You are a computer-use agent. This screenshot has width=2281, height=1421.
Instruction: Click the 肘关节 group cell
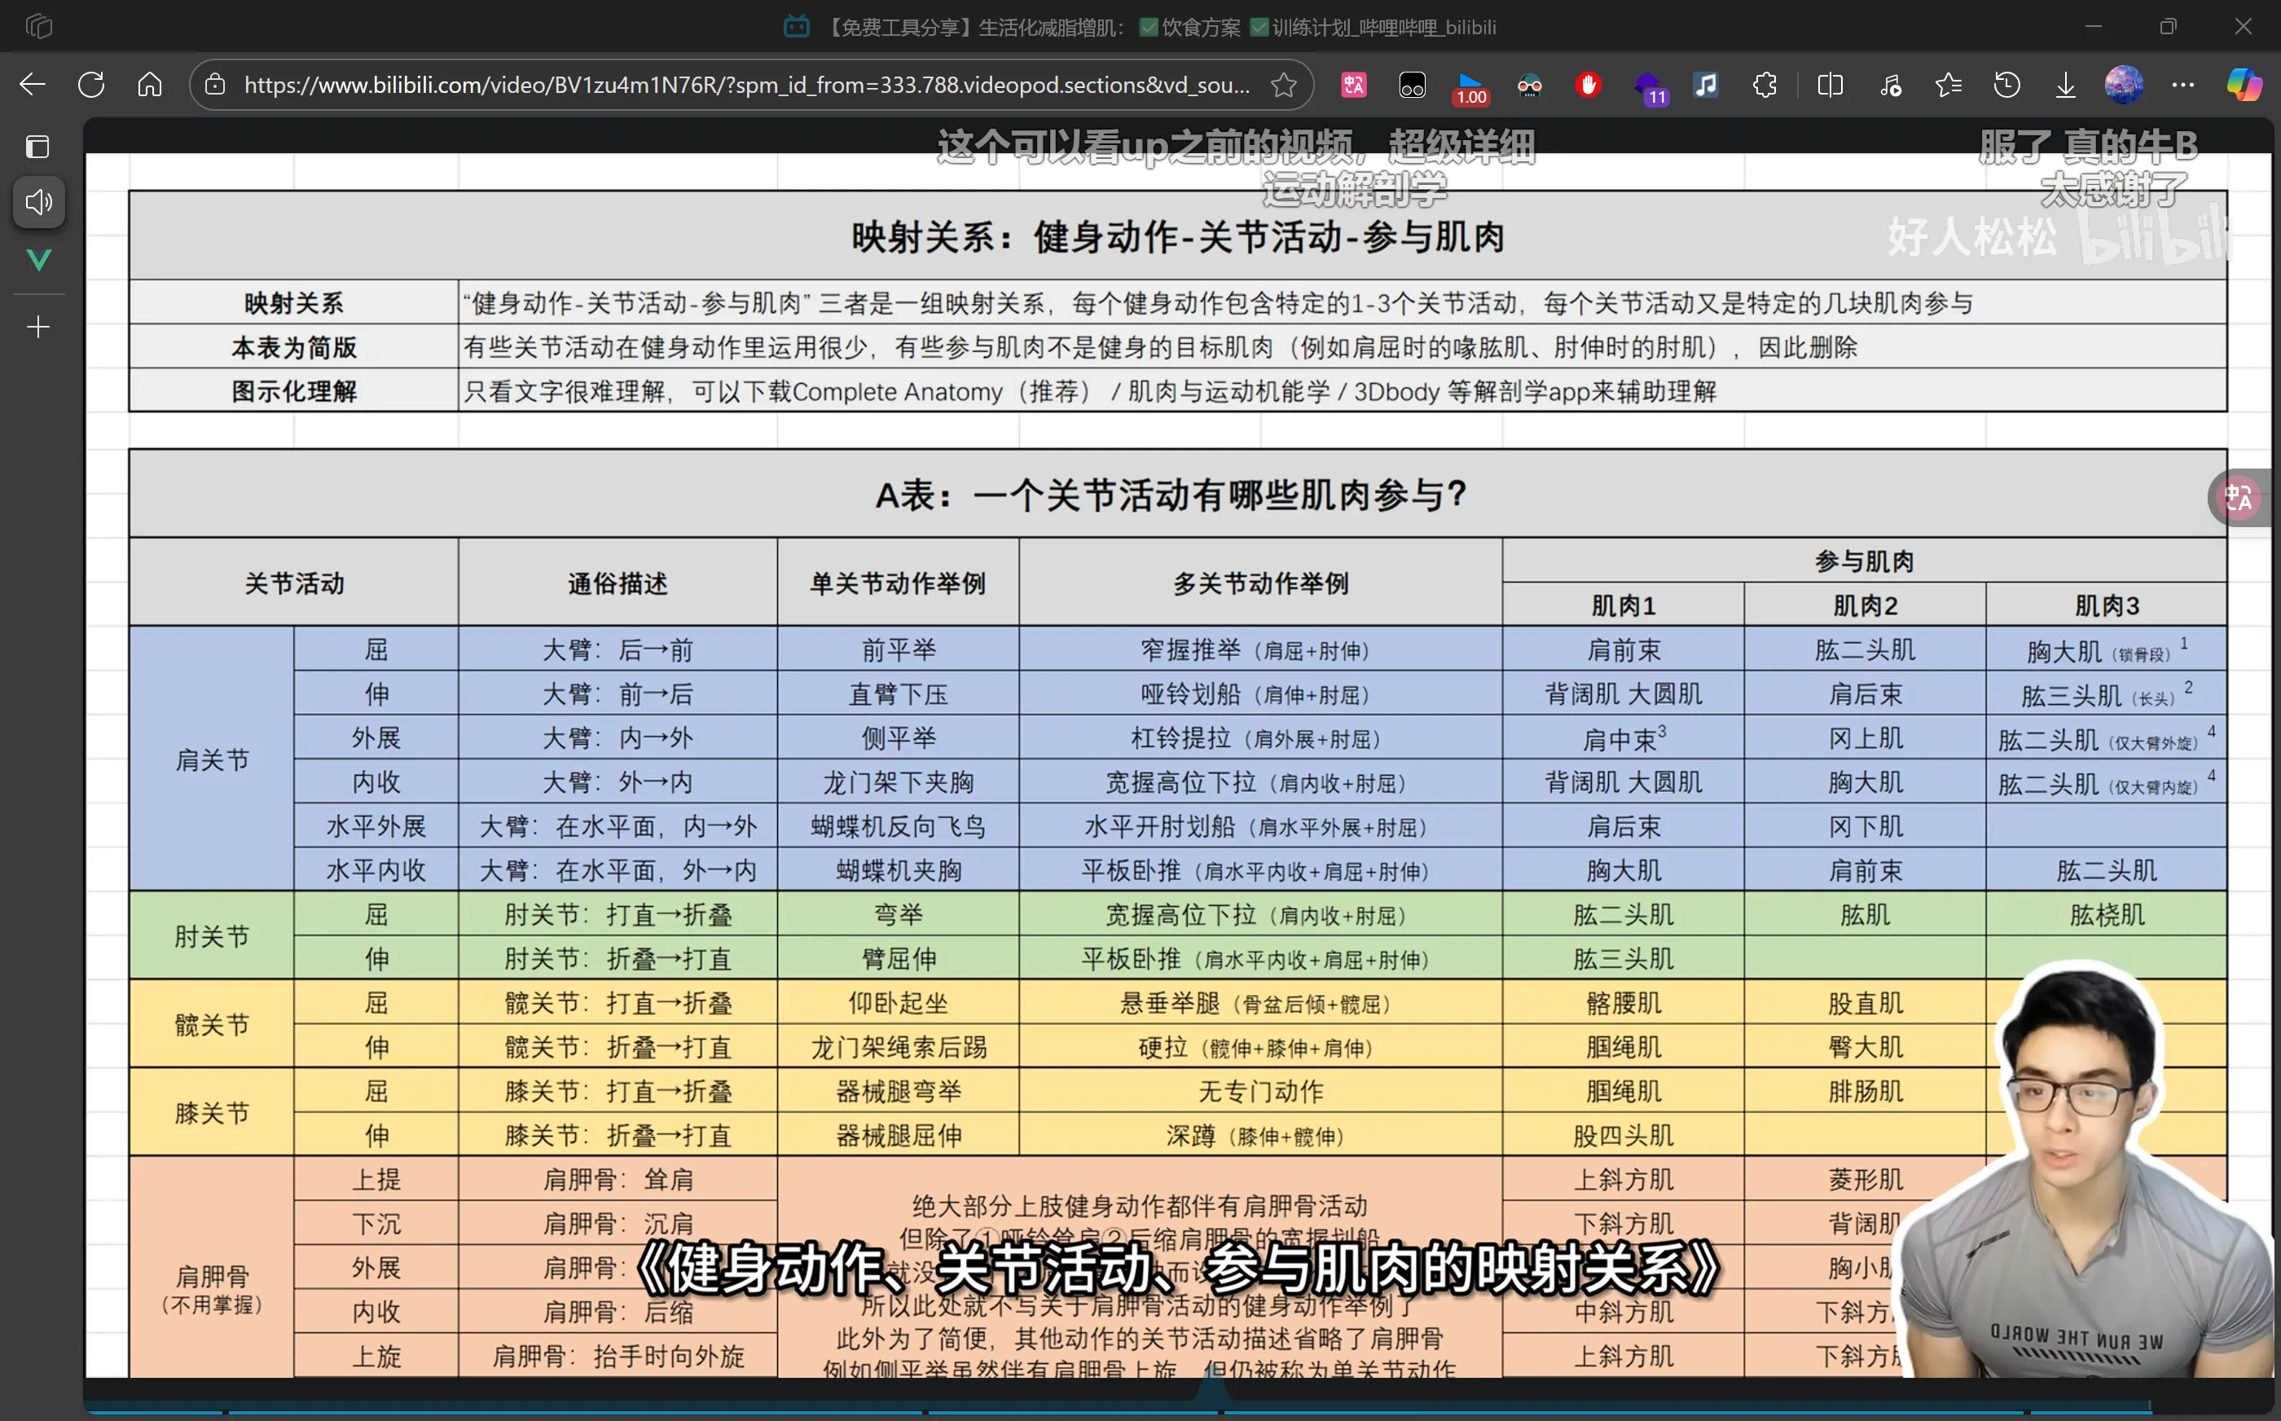(213, 936)
